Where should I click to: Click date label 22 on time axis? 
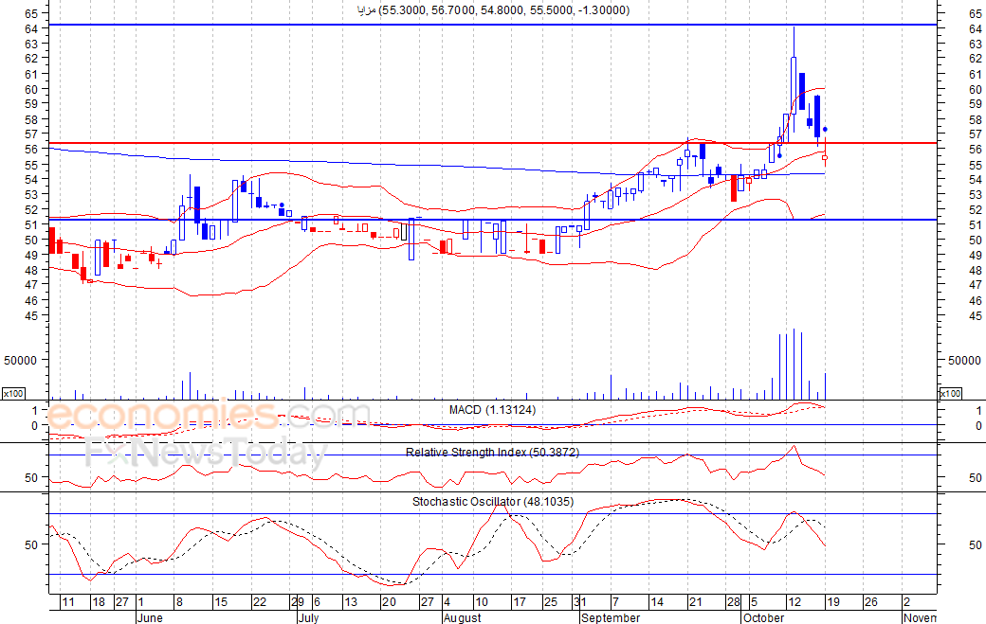(x=260, y=602)
